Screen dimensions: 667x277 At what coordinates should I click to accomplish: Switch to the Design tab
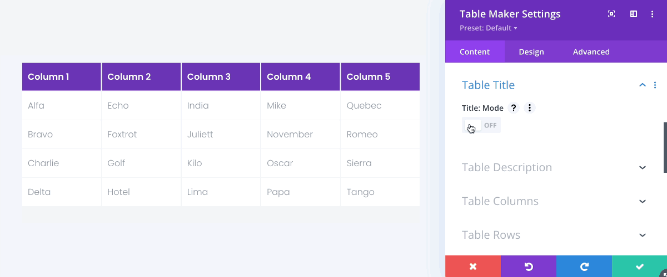coord(531,52)
